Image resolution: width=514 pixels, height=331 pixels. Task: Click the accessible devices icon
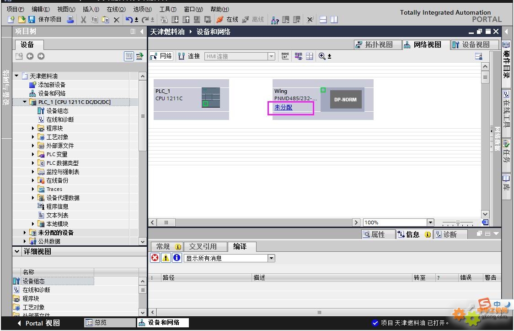click(x=275, y=20)
